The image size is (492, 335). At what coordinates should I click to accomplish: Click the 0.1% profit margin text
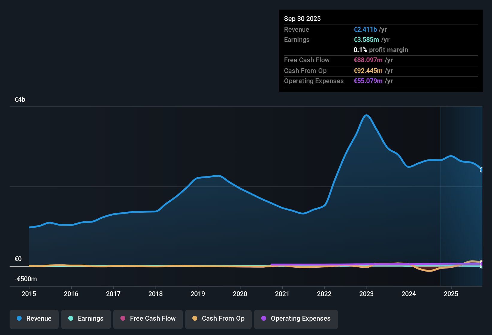pyautogui.click(x=381, y=50)
